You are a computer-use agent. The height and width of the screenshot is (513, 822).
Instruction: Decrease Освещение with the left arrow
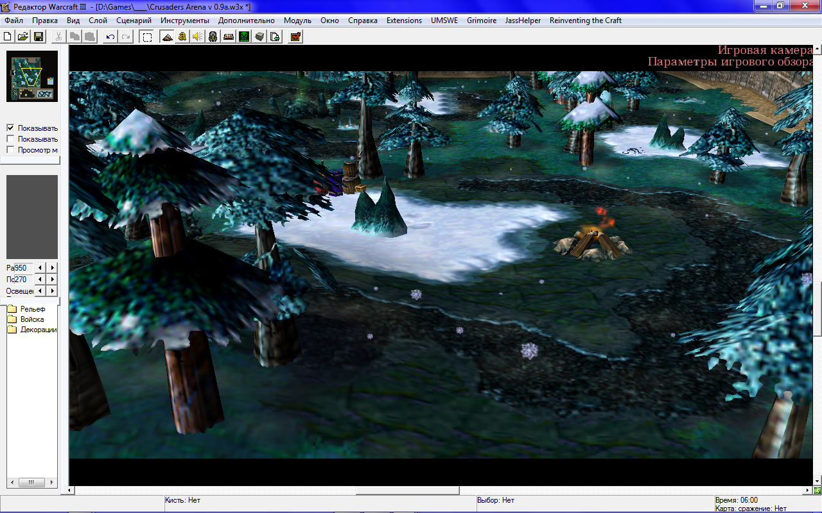[40, 291]
